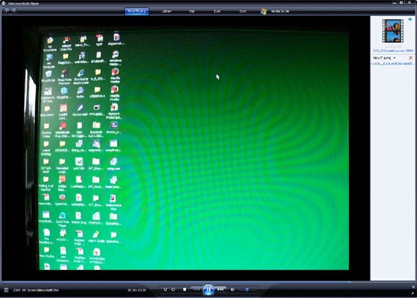Image resolution: width=417 pixels, height=298 pixels.
Task: Pause playback with the round center button
Action: coord(208,289)
